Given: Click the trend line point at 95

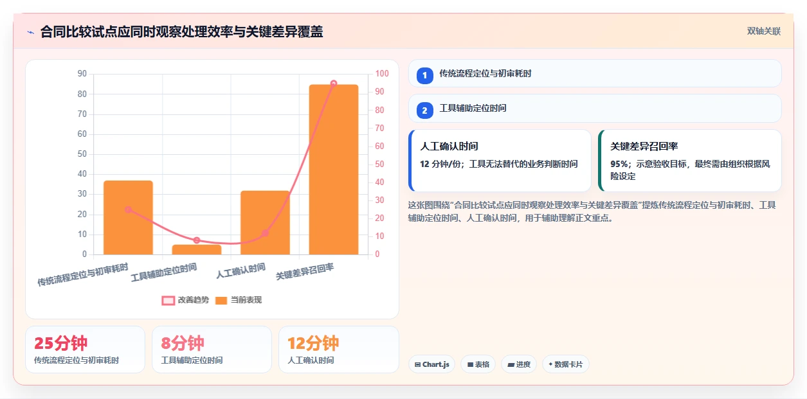Looking at the screenshot, I should 334,84.
